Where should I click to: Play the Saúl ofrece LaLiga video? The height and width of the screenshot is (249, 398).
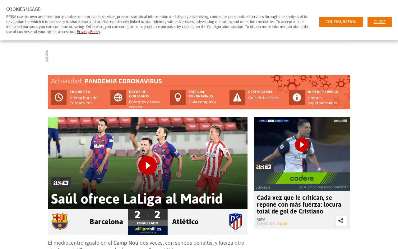[x=148, y=166]
